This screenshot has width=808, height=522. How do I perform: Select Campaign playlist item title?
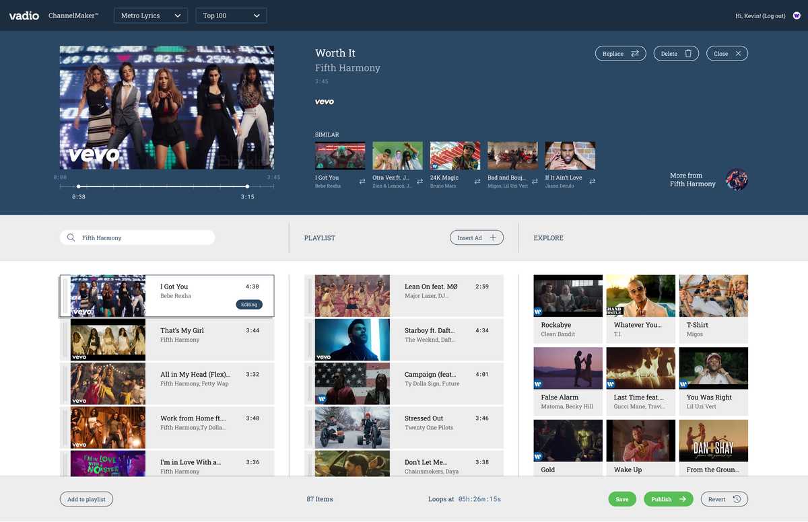430,375
